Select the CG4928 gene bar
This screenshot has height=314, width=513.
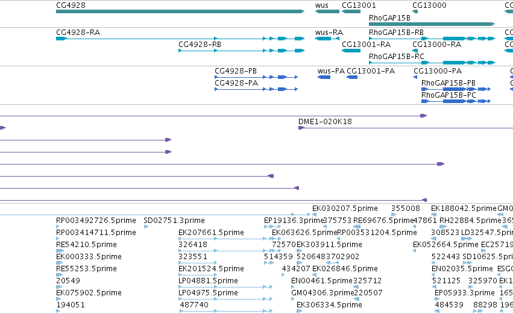(x=180, y=11)
